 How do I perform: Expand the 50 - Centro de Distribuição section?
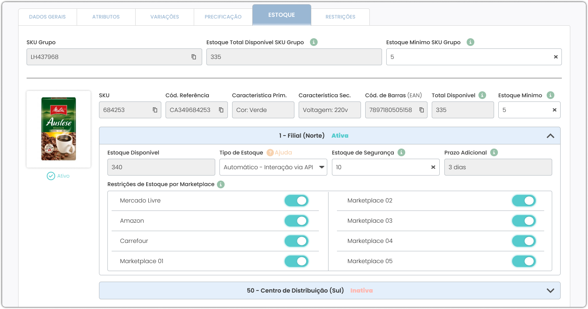click(550, 290)
